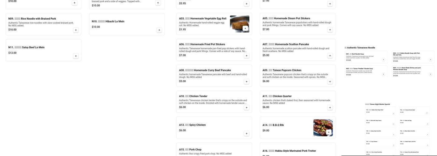Add N11 Satay Beef Lo Mein

76,56
